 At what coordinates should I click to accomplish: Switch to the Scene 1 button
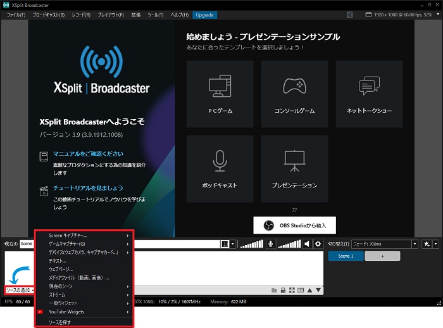coord(346,256)
